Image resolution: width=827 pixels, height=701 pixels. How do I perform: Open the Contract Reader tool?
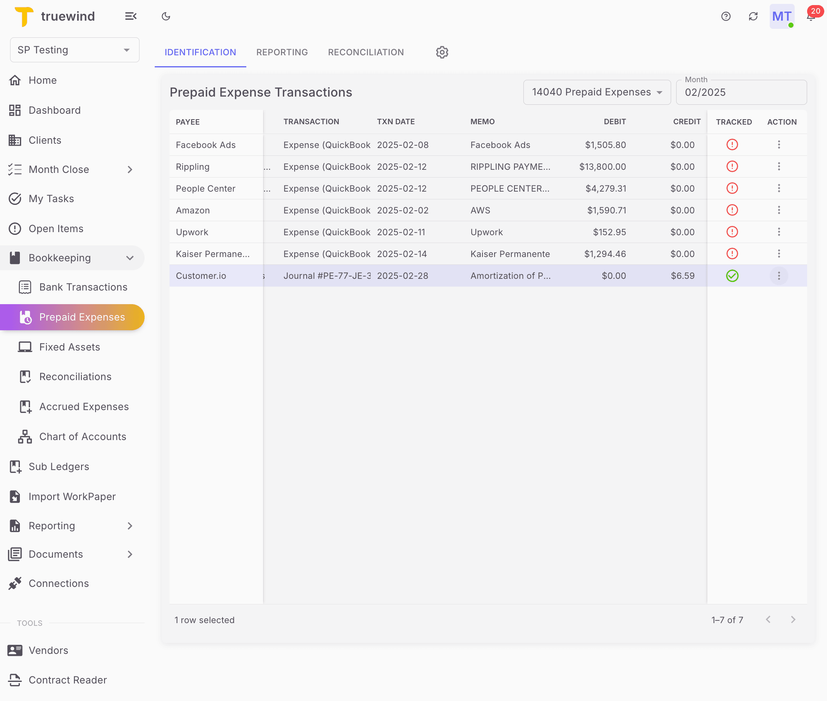tap(67, 680)
